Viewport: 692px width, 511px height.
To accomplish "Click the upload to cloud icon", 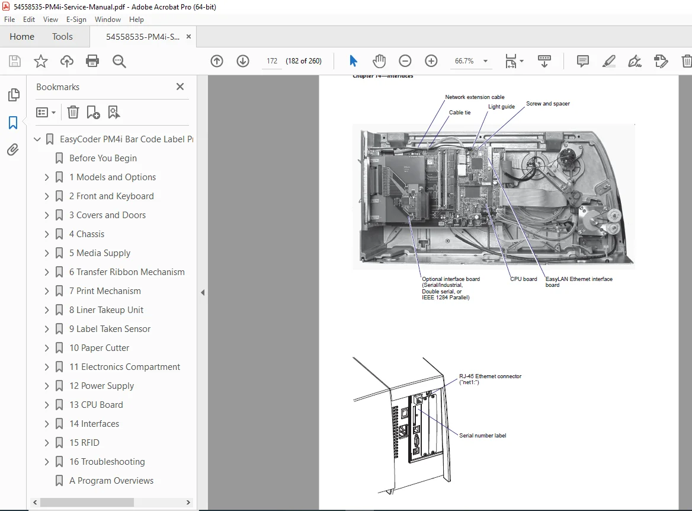I will tap(66, 61).
